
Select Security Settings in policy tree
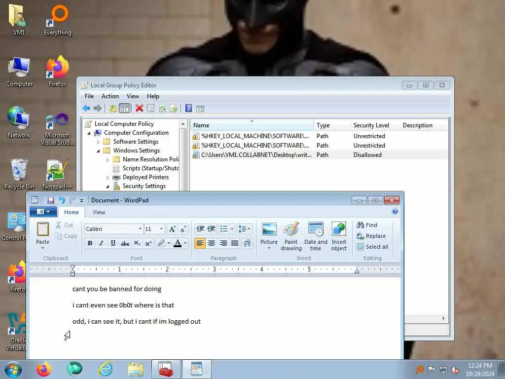144,186
